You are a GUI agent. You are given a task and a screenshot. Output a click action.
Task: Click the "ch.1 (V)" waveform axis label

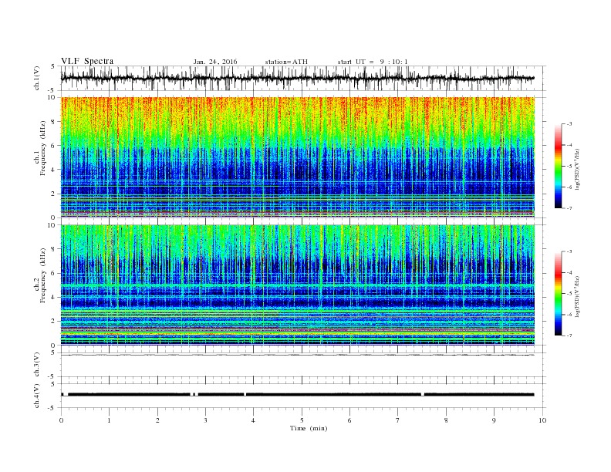pyautogui.click(x=37, y=78)
